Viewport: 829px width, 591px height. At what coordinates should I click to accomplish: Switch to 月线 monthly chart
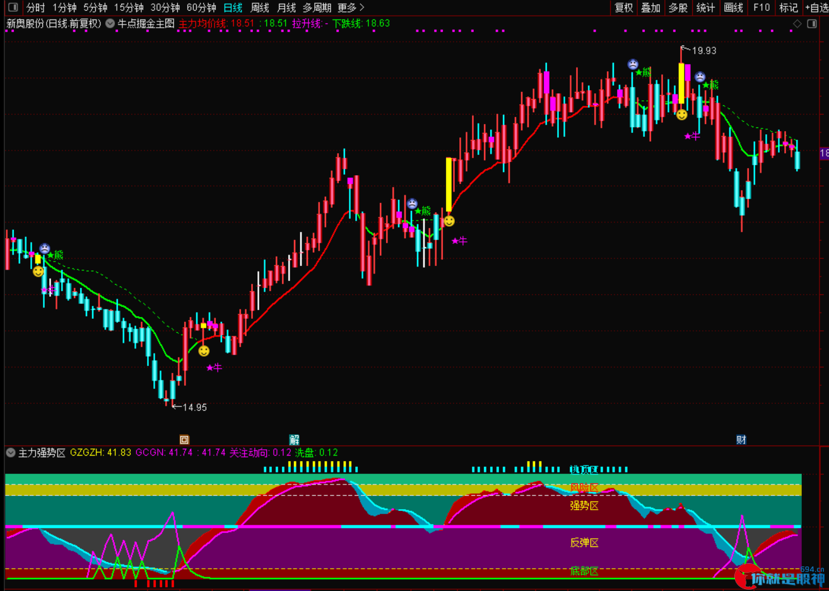[286, 8]
